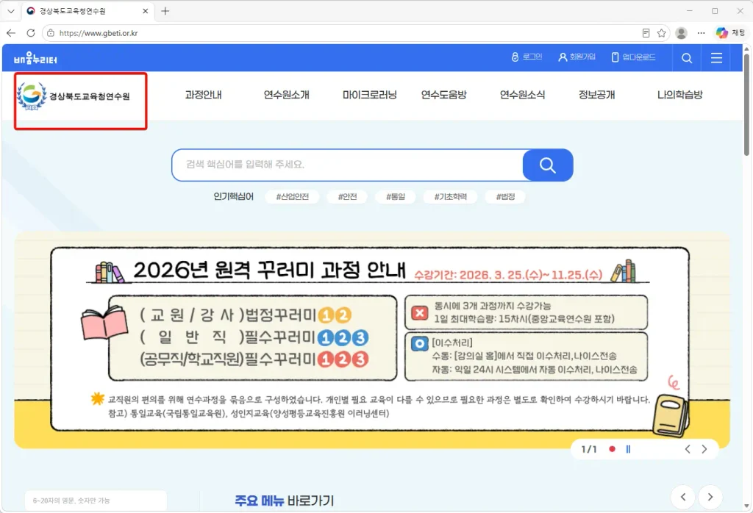Open the 연수원소개 menu

[287, 95]
